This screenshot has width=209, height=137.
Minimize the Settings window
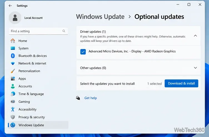point(178,4)
